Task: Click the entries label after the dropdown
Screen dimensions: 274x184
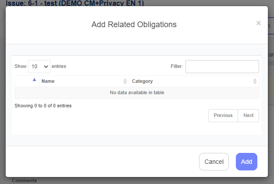Action: (x=59, y=66)
